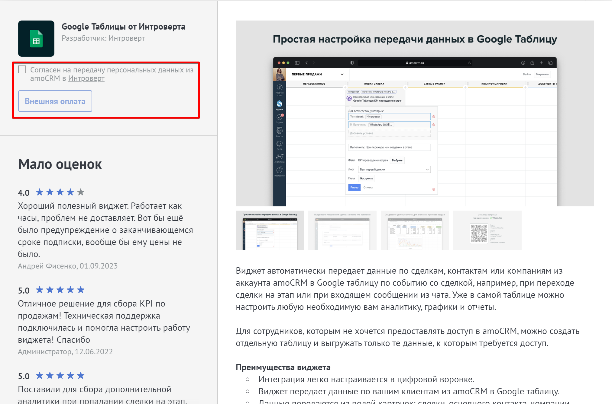Click the 'Мало оценок' heading

click(60, 164)
